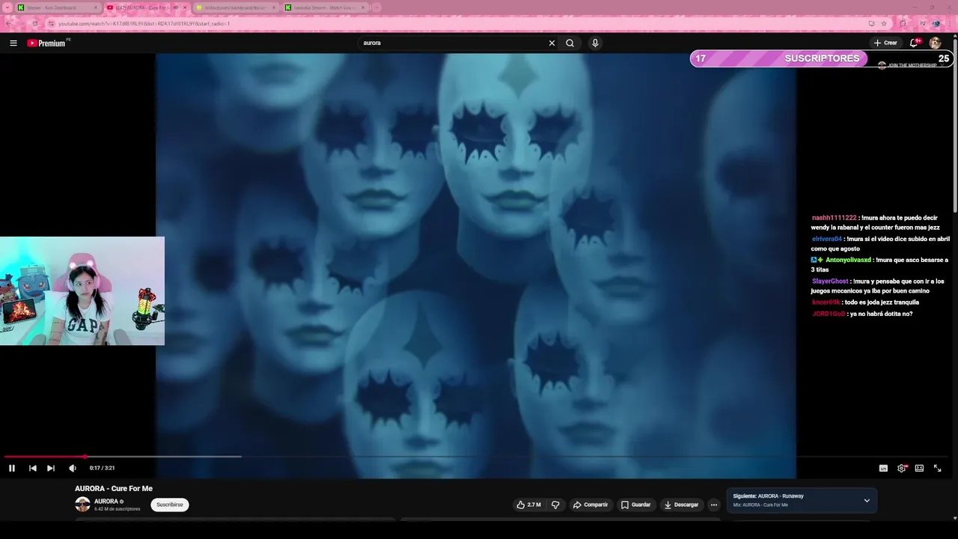
Task: Open the AURORA channel name link
Action: 106,502
